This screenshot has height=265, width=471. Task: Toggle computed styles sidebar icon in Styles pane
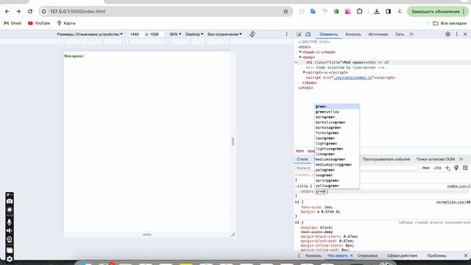465,168
